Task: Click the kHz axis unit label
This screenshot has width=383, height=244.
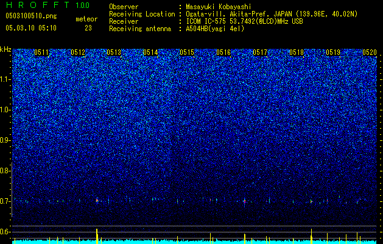Action: (x=5, y=49)
